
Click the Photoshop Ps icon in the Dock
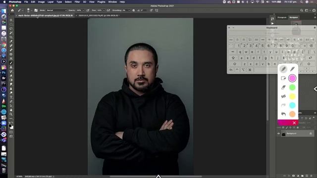click(x=3, y=73)
